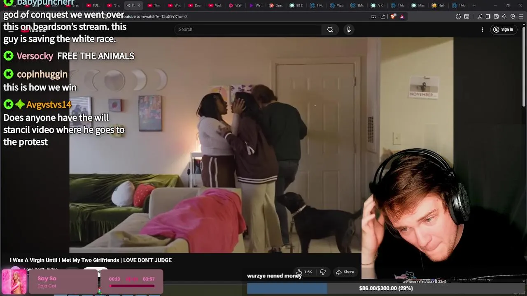Click the cast screen icon in address bar

click(x=373, y=16)
